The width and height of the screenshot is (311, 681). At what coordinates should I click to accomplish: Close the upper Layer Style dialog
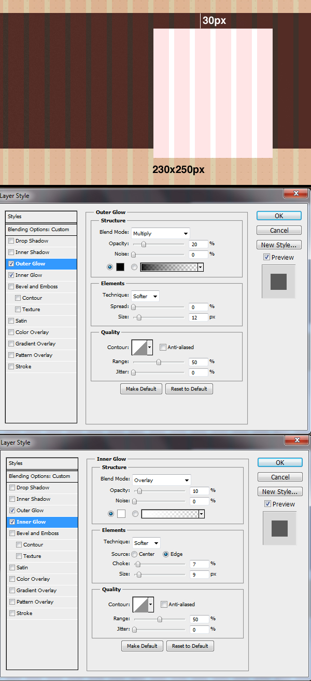click(296, 194)
